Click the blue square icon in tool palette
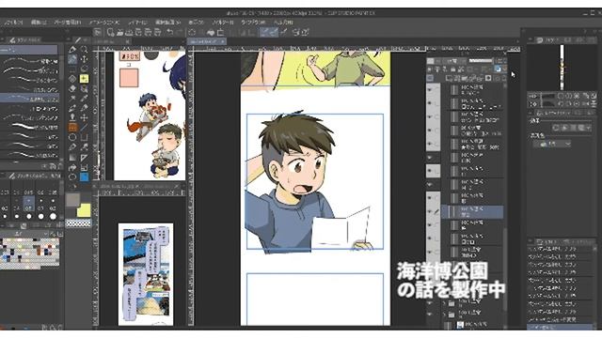The height and width of the screenshot is (338, 602). [x=84, y=177]
